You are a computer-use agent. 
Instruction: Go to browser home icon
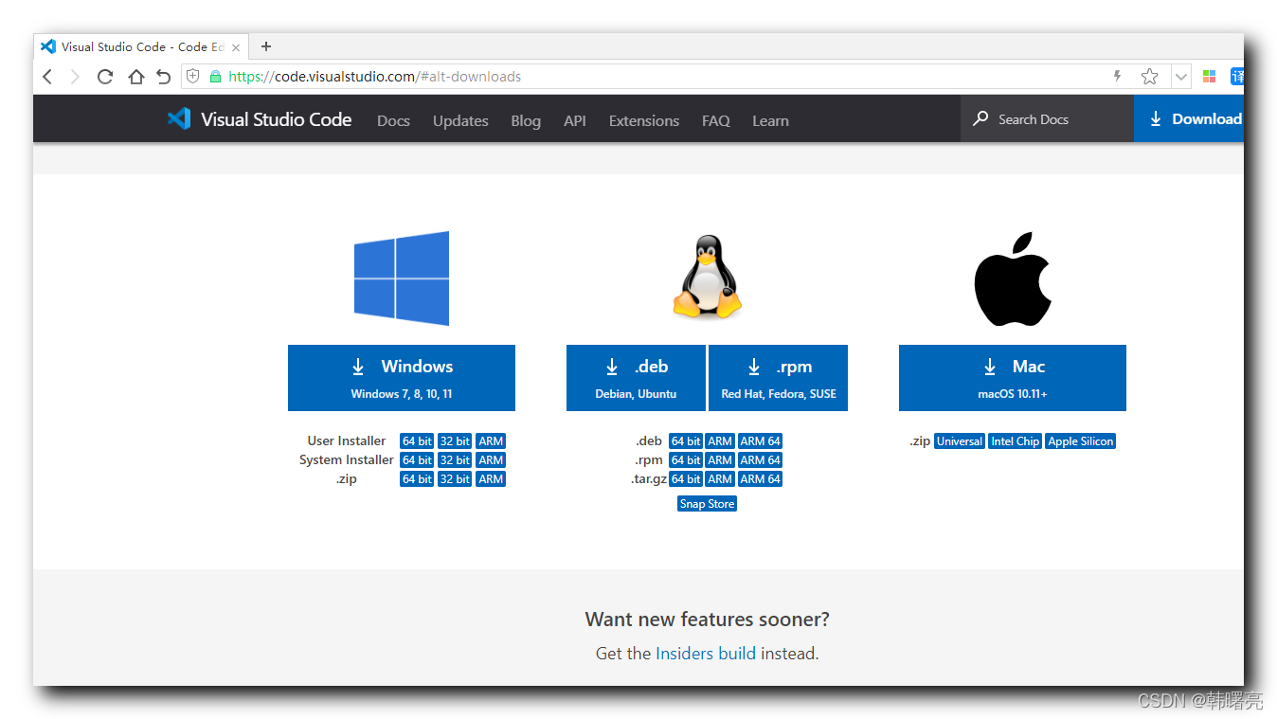[136, 77]
